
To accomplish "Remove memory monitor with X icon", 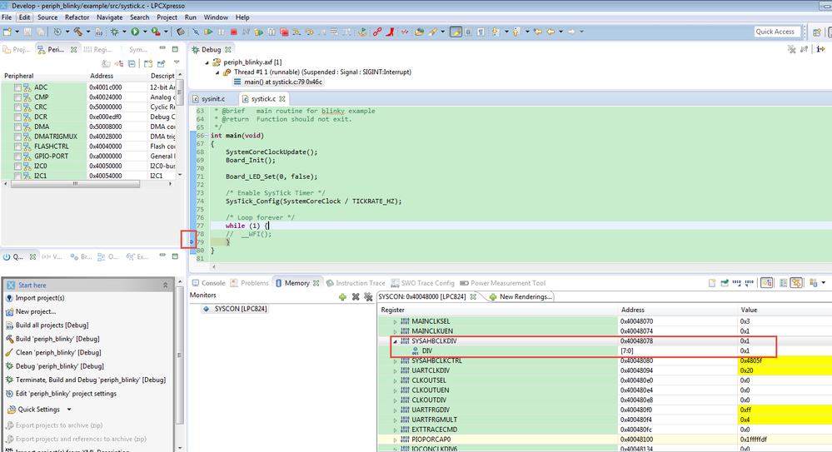I will pos(356,297).
